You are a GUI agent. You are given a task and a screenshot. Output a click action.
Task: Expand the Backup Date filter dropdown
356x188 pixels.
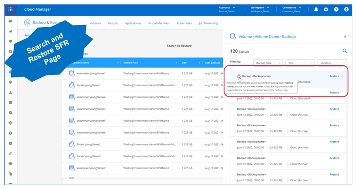pyautogui.click(x=268, y=63)
